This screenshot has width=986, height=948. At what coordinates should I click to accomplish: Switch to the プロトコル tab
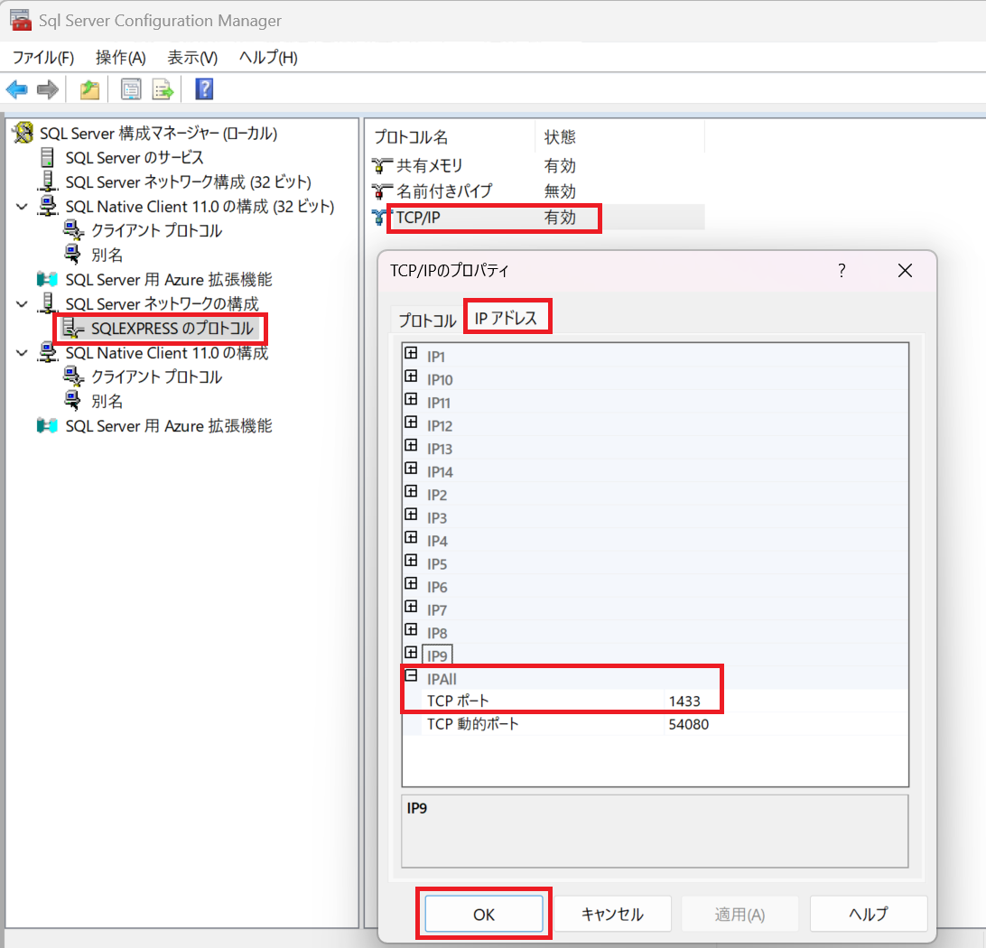(x=428, y=321)
